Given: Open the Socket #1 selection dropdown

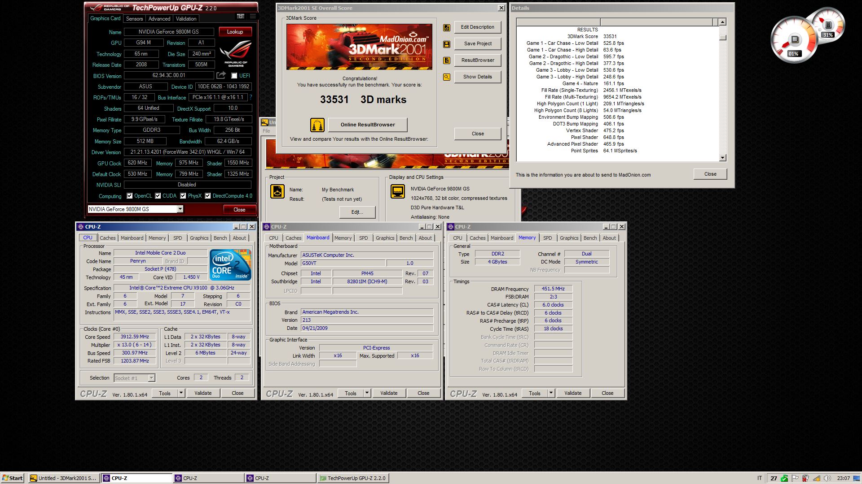Looking at the screenshot, I should [x=152, y=378].
